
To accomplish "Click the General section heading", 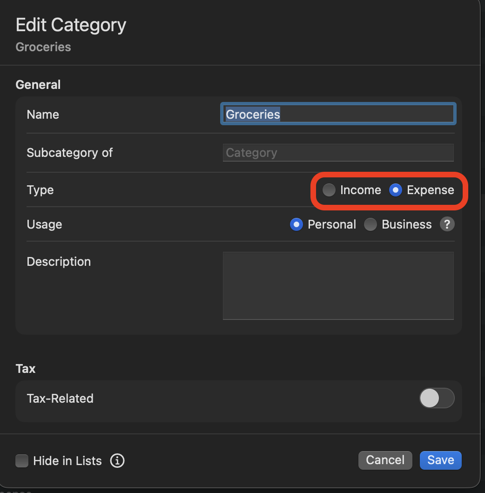I will pyautogui.click(x=38, y=85).
